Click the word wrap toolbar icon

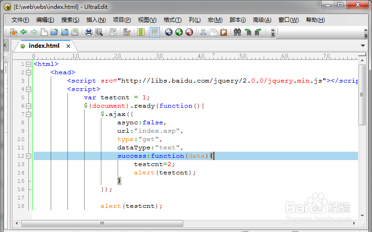113,32
